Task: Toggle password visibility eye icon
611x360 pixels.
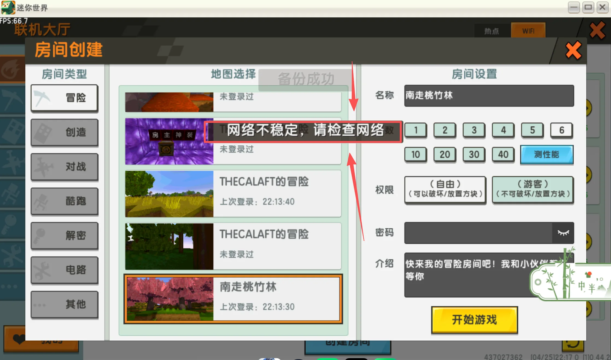Action: (563, 233)
